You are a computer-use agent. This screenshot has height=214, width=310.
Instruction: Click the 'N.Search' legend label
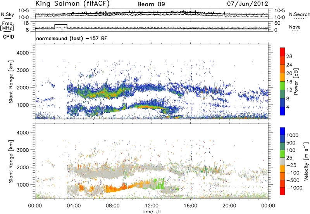pos(299,14)
